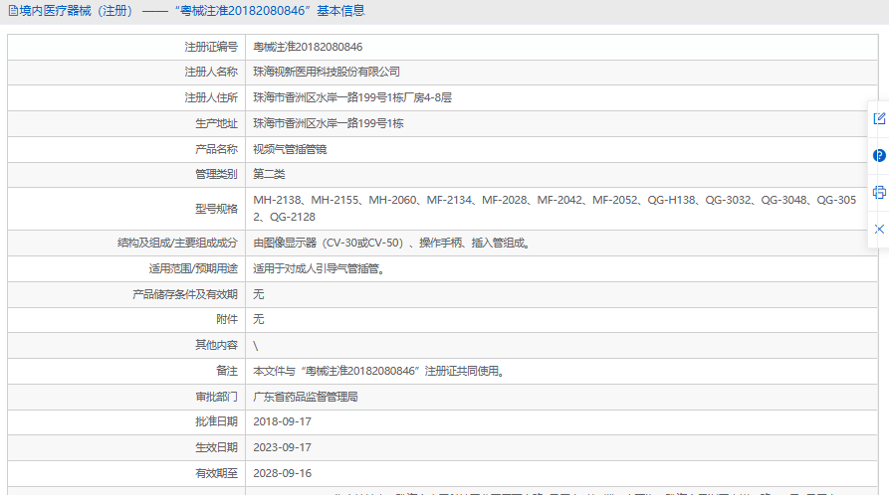
Task: Click the 有效期至 label cell
Action: coord(125,473)
